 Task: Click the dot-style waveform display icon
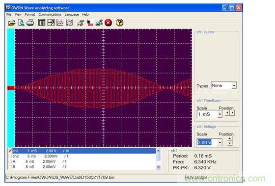click(x=69, y=23)
